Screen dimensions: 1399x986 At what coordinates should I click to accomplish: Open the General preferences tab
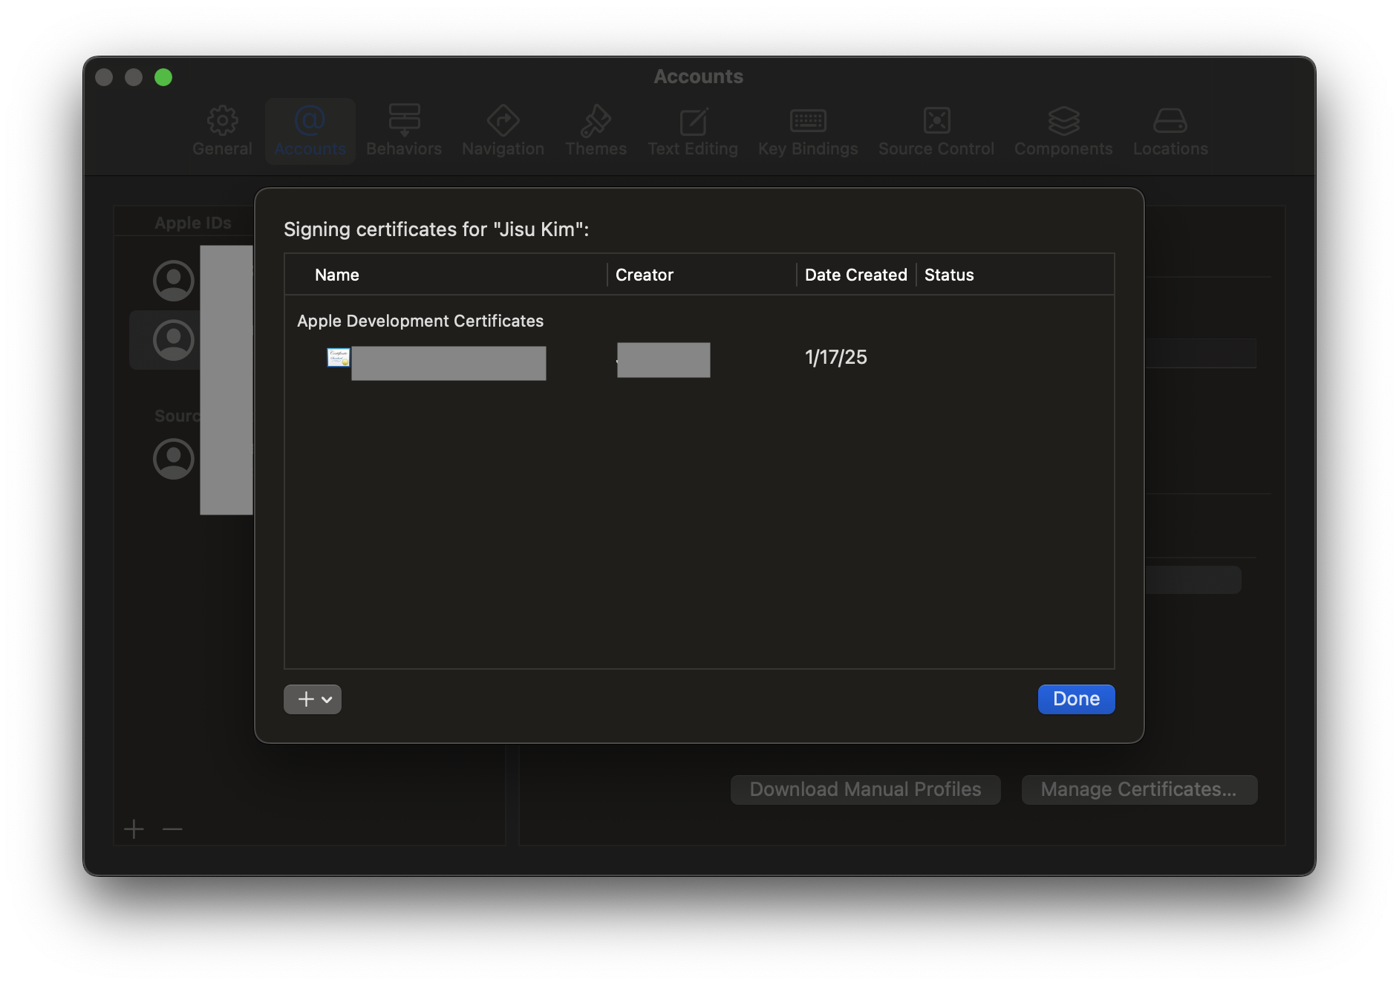pyautogui.click(x=222, y=131)
